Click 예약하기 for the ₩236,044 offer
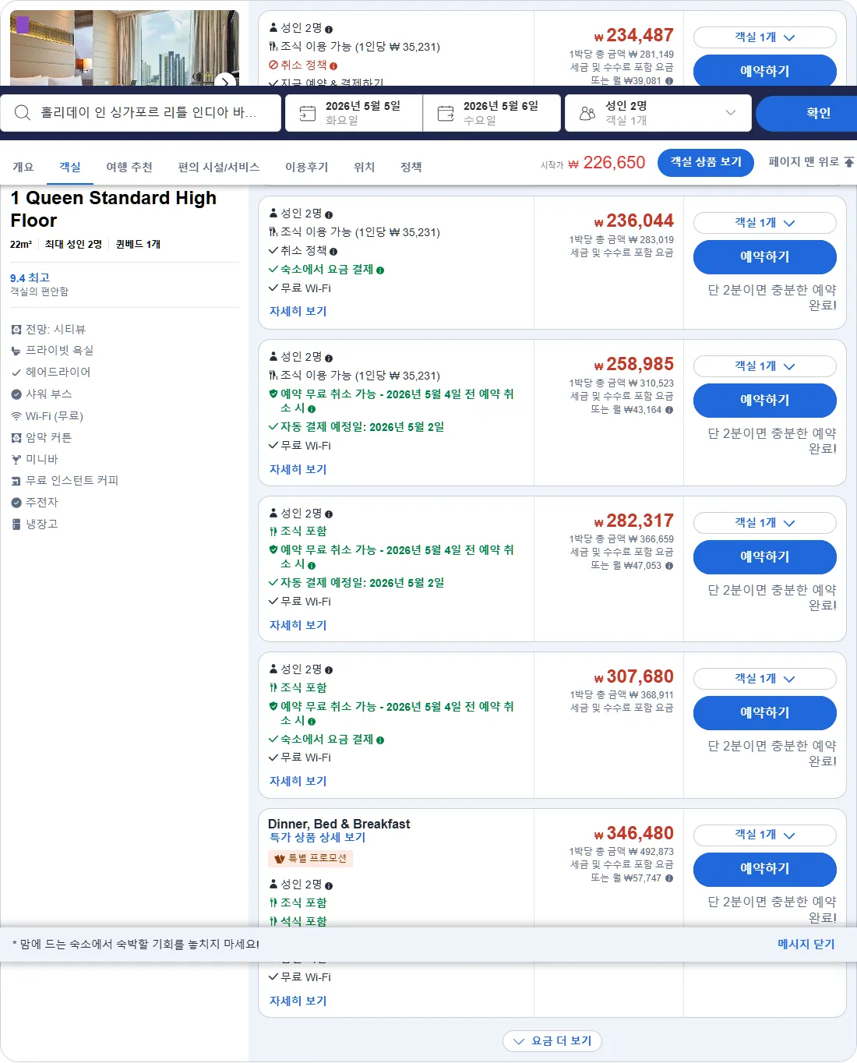Image resolution: width=857 pixels, height=1063 pixels. [765, 257]
